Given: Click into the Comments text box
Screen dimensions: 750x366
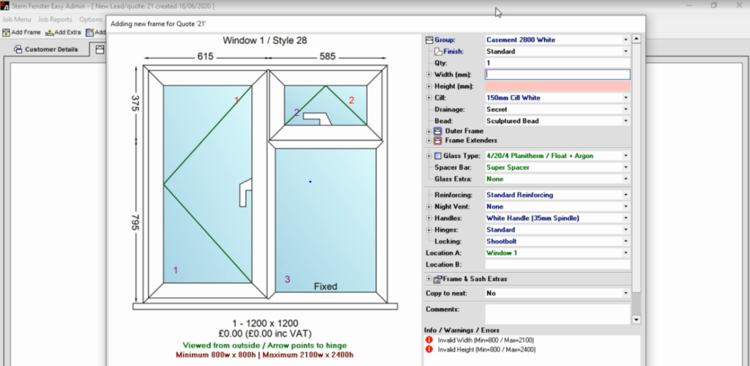Looking at the screenshot, I should click(x=557, y=312).
